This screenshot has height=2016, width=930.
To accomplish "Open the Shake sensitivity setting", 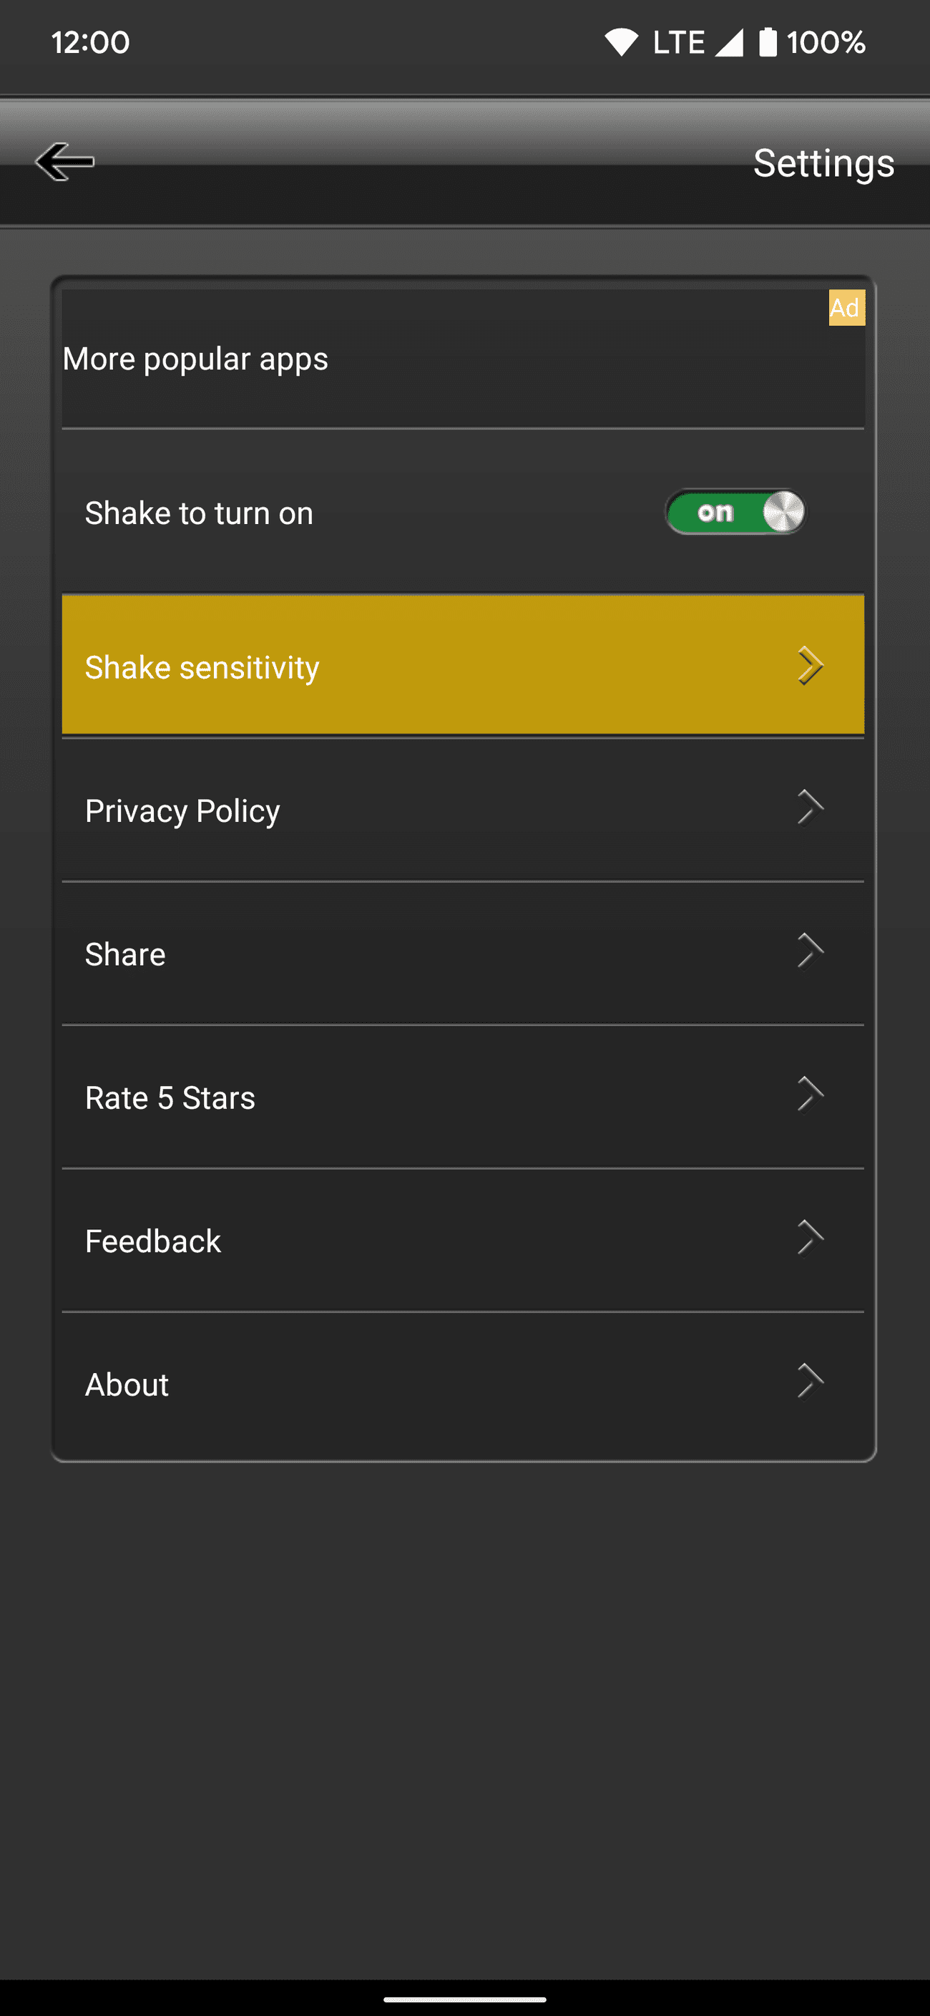I will tap(202, 667).
